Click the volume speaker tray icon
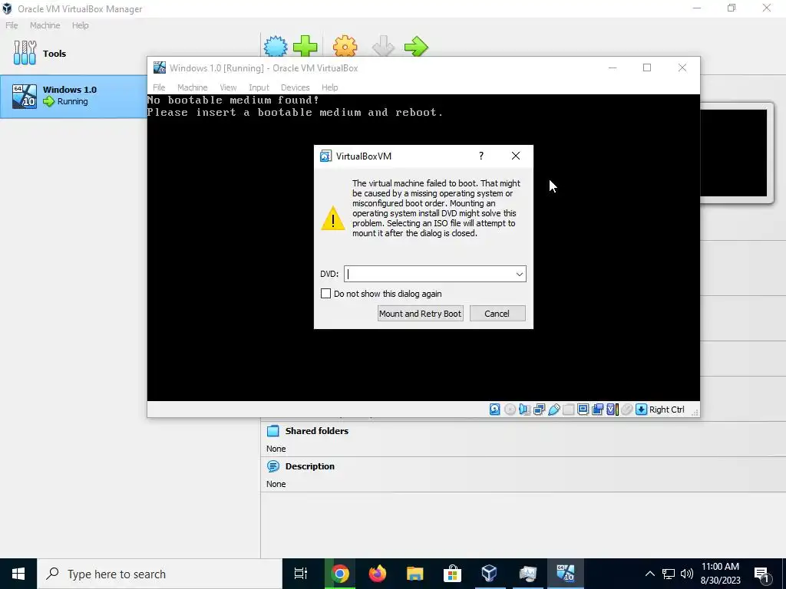 [x=687, y=574]
